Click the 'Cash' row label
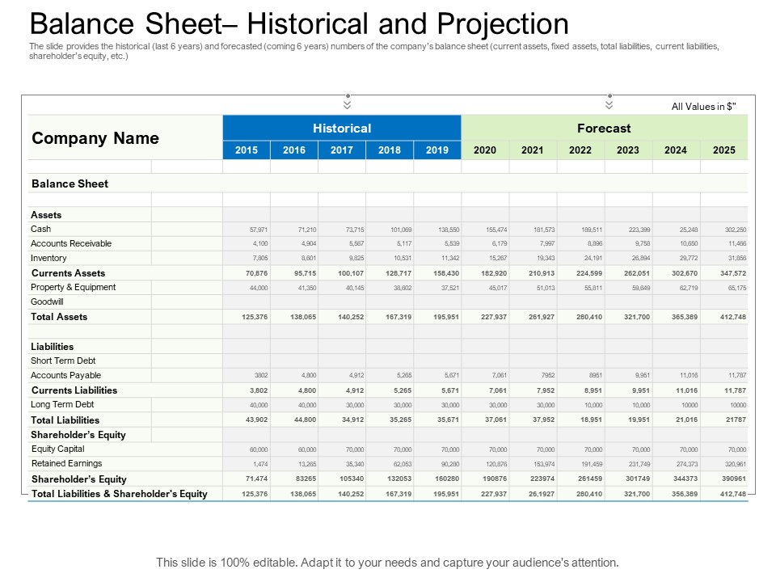Screen dimensions: 776x582 point(40,229)
